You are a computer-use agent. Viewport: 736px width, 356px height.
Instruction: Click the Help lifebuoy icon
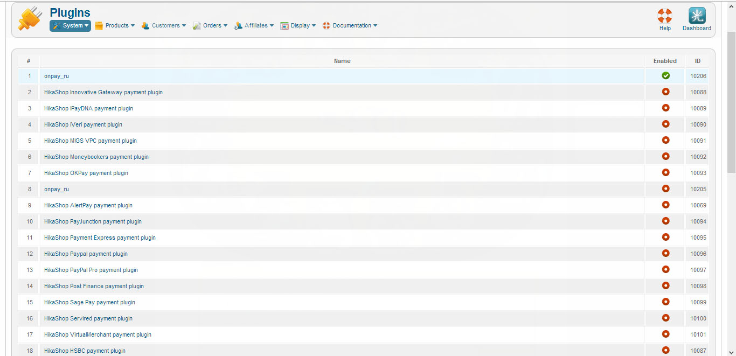(665, 16)
